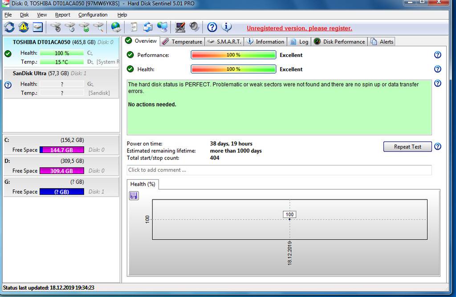The height and width of the screenshot is (297, 456).
Task: Click the TOSHIBA disk green status check icon
Action: pos(8,53)
